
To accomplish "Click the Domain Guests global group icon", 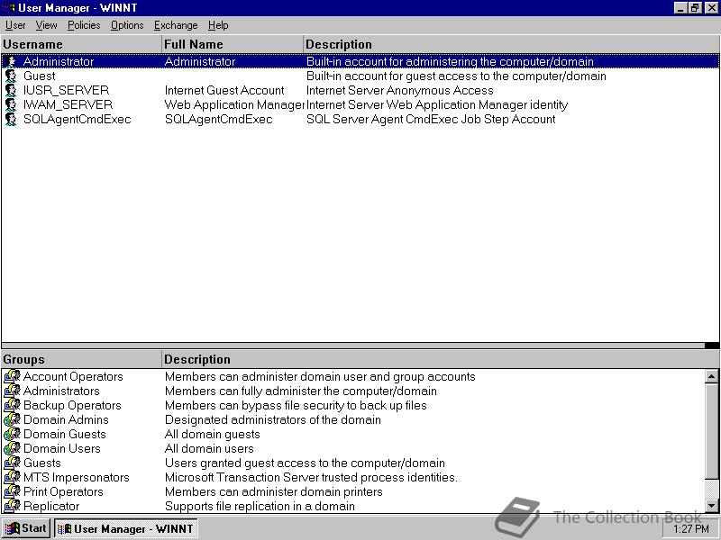I will pyautogui.click(x=12, y=435).
